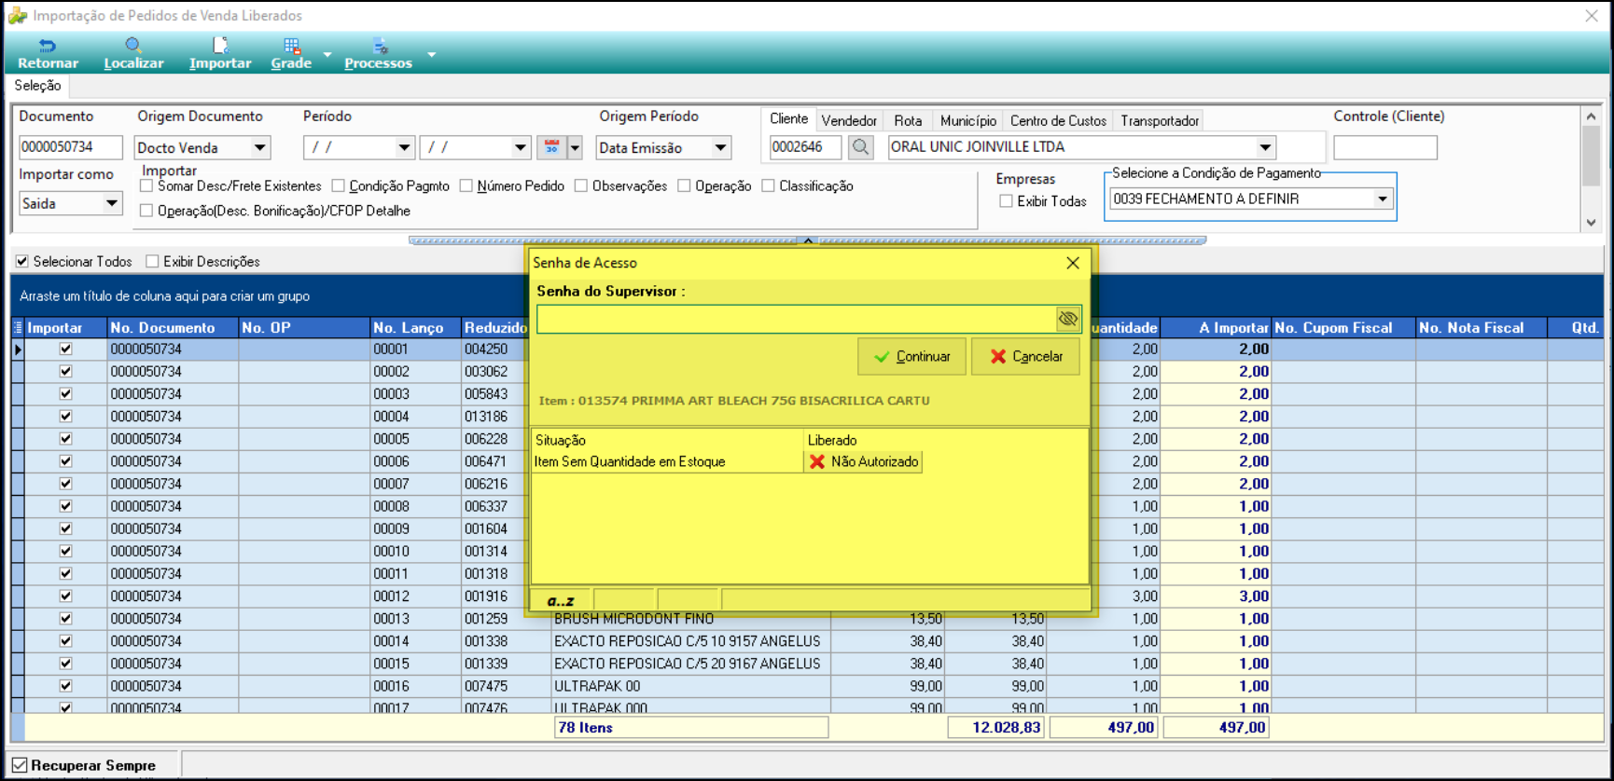Expand client name ORAL UNIC dropdown
Viewport: 1614px width, 781px height.
point(1265,147)
